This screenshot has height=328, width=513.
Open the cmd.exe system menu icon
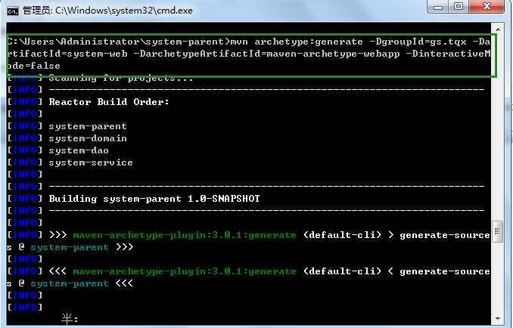13,11
